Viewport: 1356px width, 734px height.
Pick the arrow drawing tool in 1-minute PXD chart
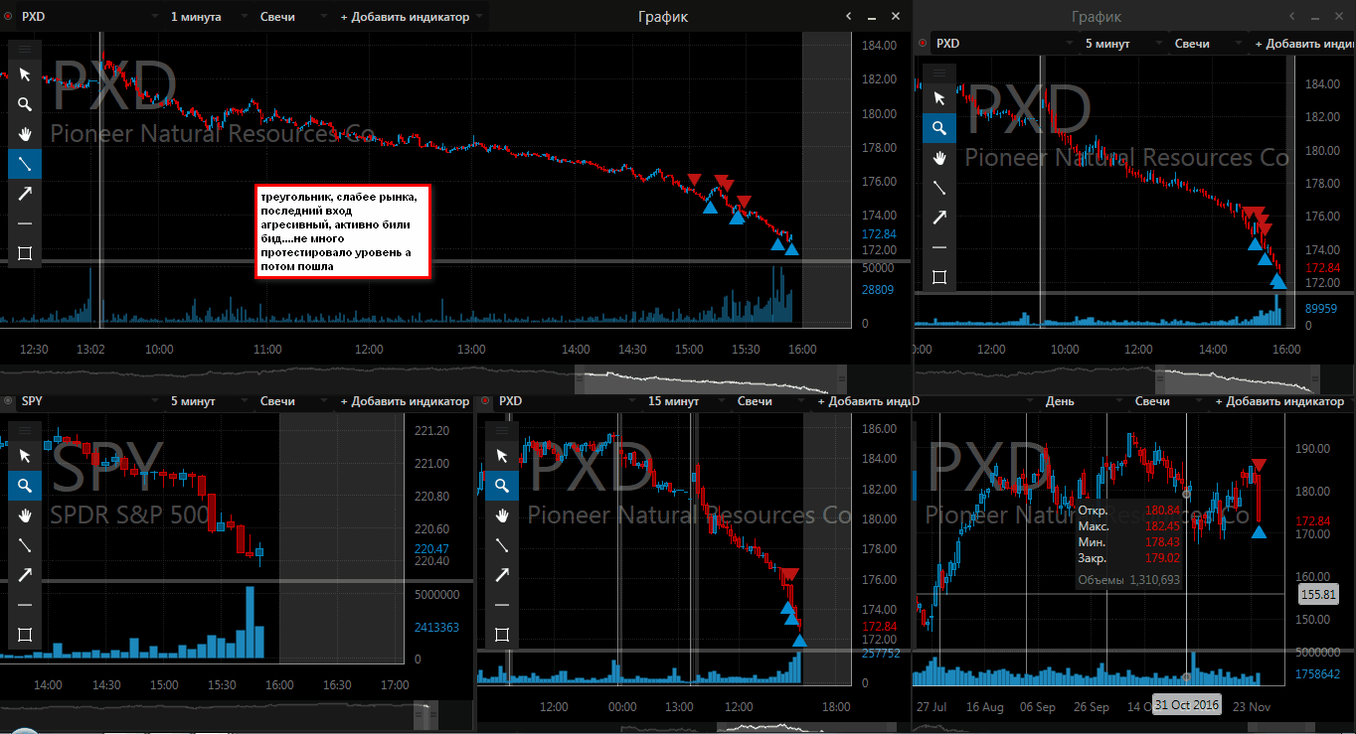(x=25, y=194)
